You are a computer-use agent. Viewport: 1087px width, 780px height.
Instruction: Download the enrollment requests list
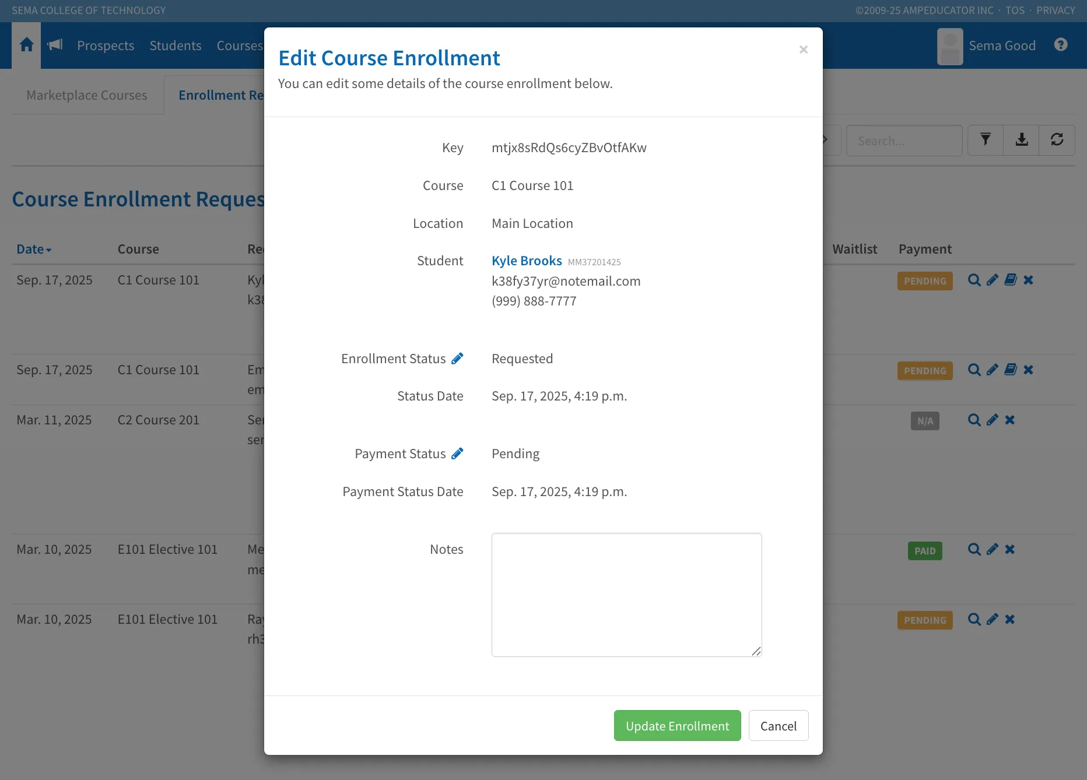pyautogui.click(x=1021, y=140)
